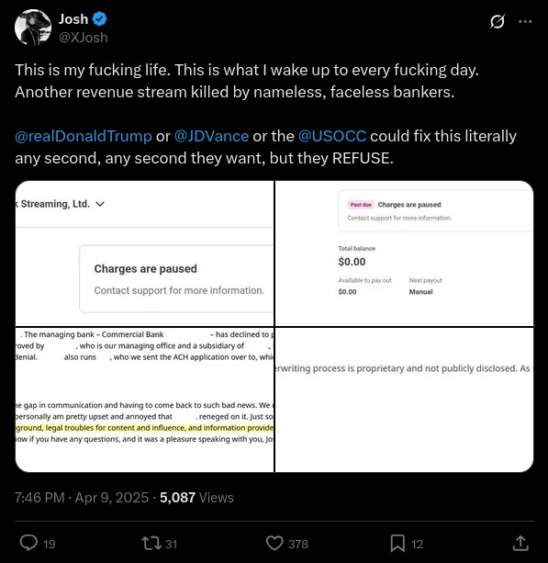The width and height of the screenshot is (548, 563).
Task: Expand the Streaming, Ltd. dropdown chevron
Action: (x=100, y=204)
